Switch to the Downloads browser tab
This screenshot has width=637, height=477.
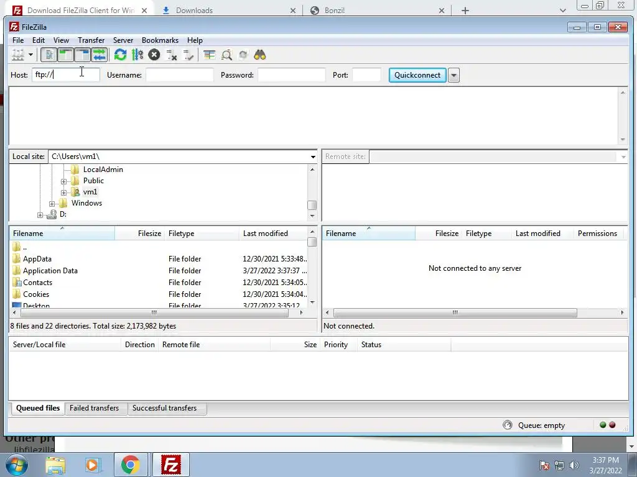coord(229,11)
